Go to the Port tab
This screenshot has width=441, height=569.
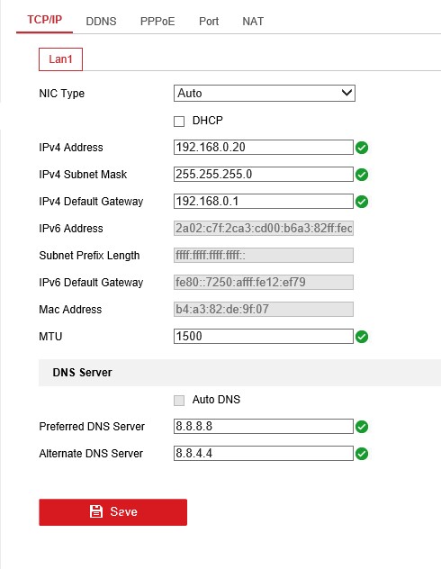click(x=209, y=22)
